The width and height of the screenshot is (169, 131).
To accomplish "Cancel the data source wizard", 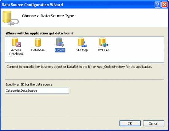I will pyautogui.click(x=154, y=123).
